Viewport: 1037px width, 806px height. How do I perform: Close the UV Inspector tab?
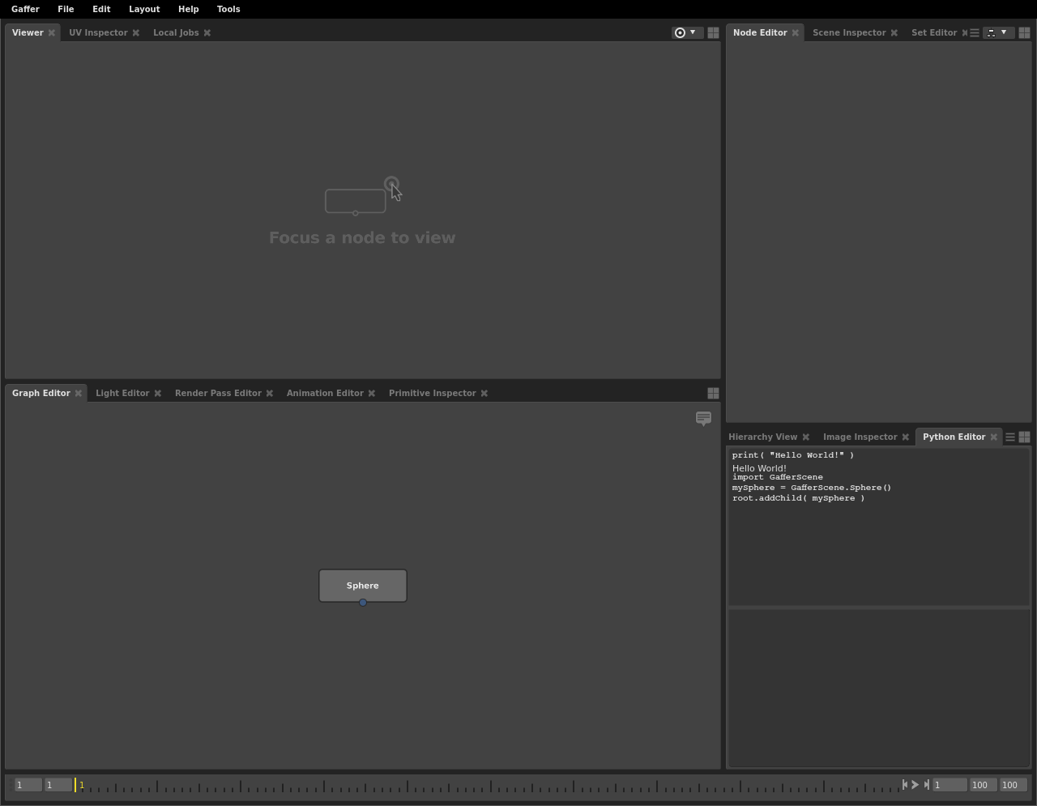(x=136, y=33)
